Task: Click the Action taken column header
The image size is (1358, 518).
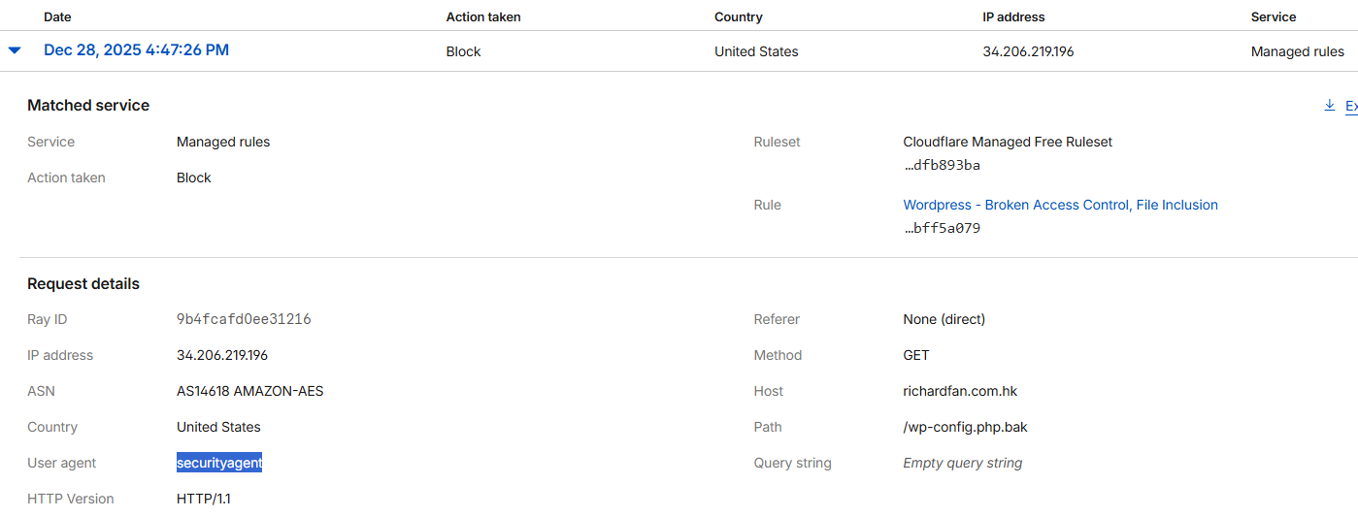Action: click(485, 16)
